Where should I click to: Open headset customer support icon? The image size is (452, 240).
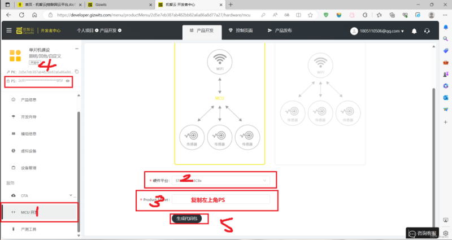pos(427,30)
